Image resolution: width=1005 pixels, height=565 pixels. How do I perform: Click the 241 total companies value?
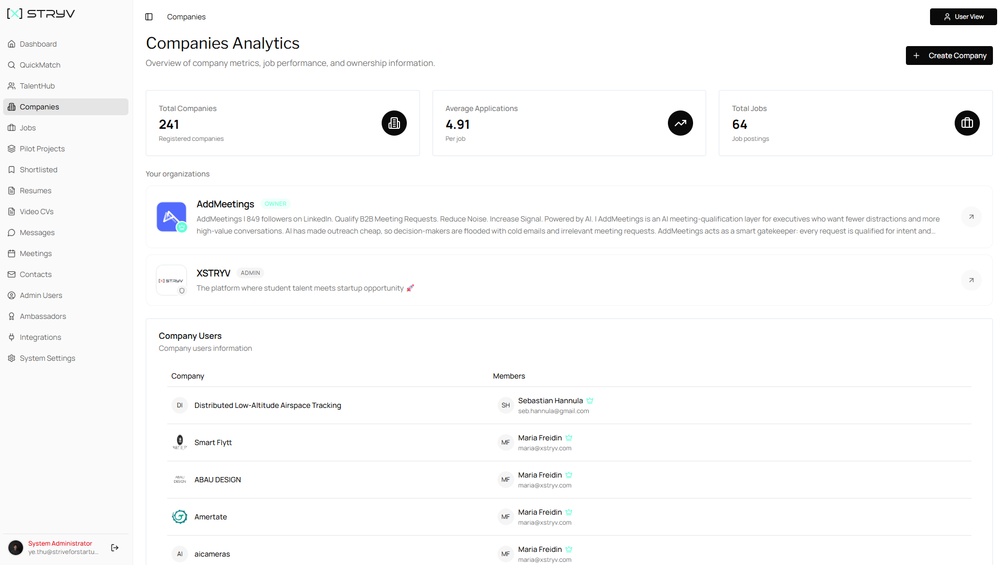click(x=169, y=125)
